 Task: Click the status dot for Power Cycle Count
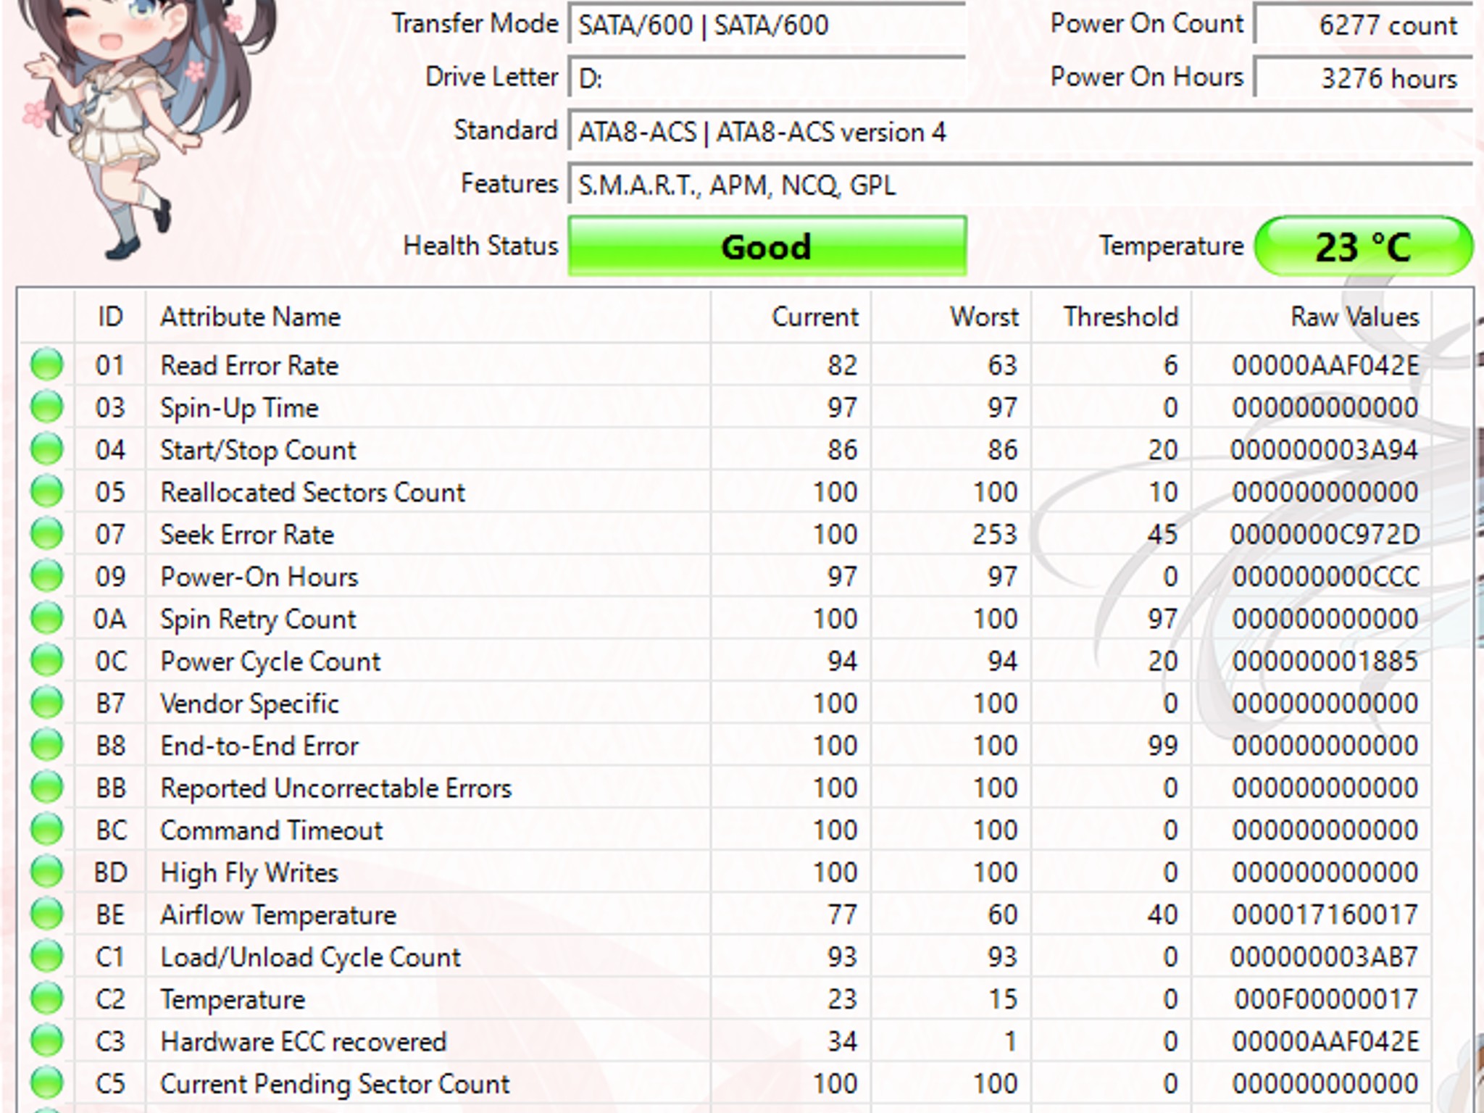click(x=47, y=660)
